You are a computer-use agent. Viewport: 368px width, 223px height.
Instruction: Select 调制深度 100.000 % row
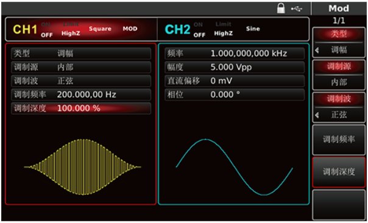pos(81,108)
